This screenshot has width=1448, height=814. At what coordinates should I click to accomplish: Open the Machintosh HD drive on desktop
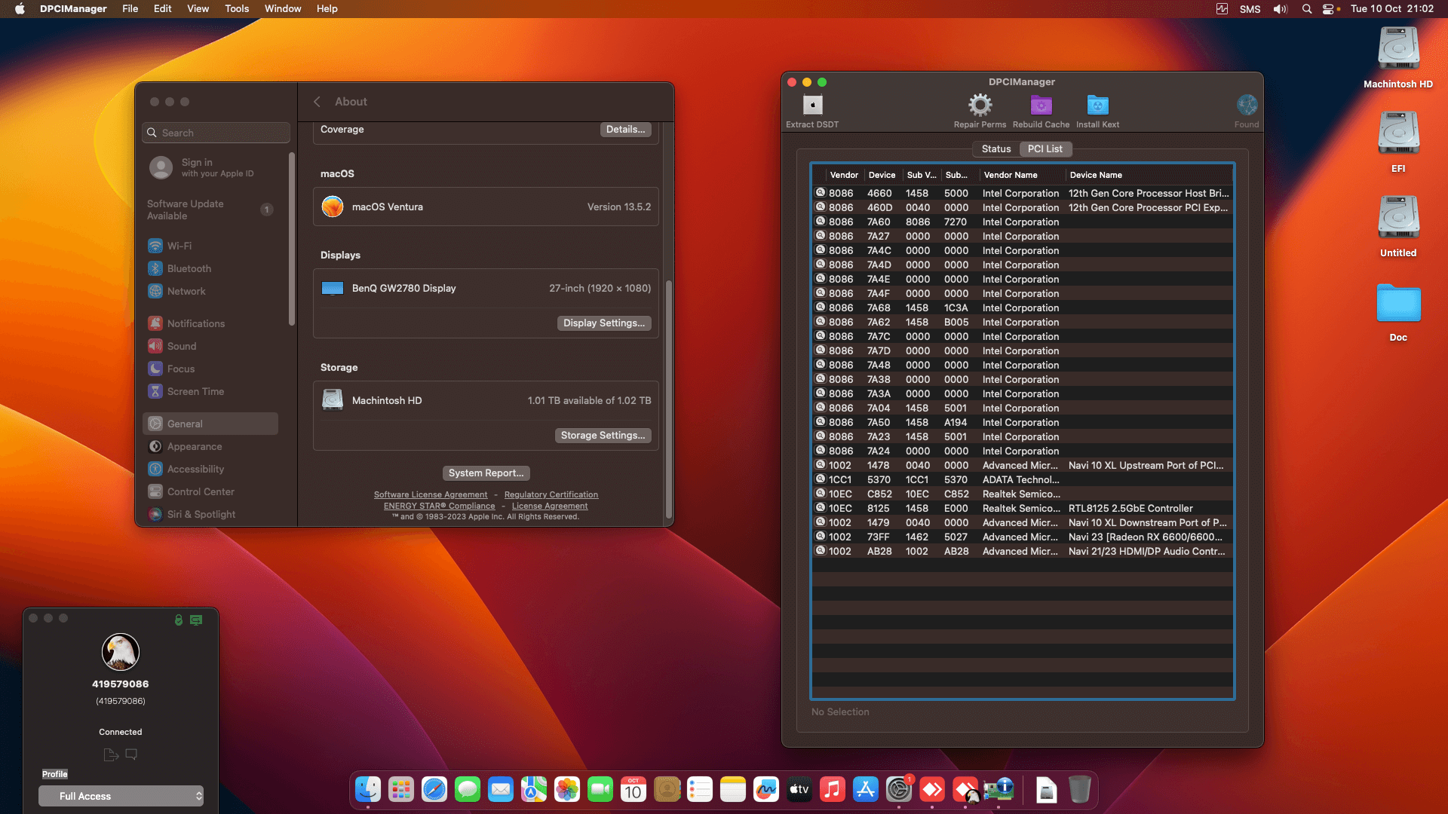[1397, 47]
